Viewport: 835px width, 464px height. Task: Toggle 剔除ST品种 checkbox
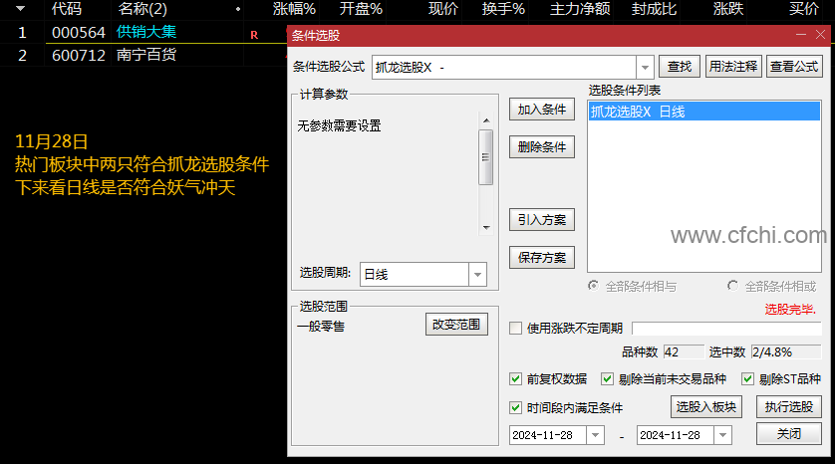coord(747,378)
